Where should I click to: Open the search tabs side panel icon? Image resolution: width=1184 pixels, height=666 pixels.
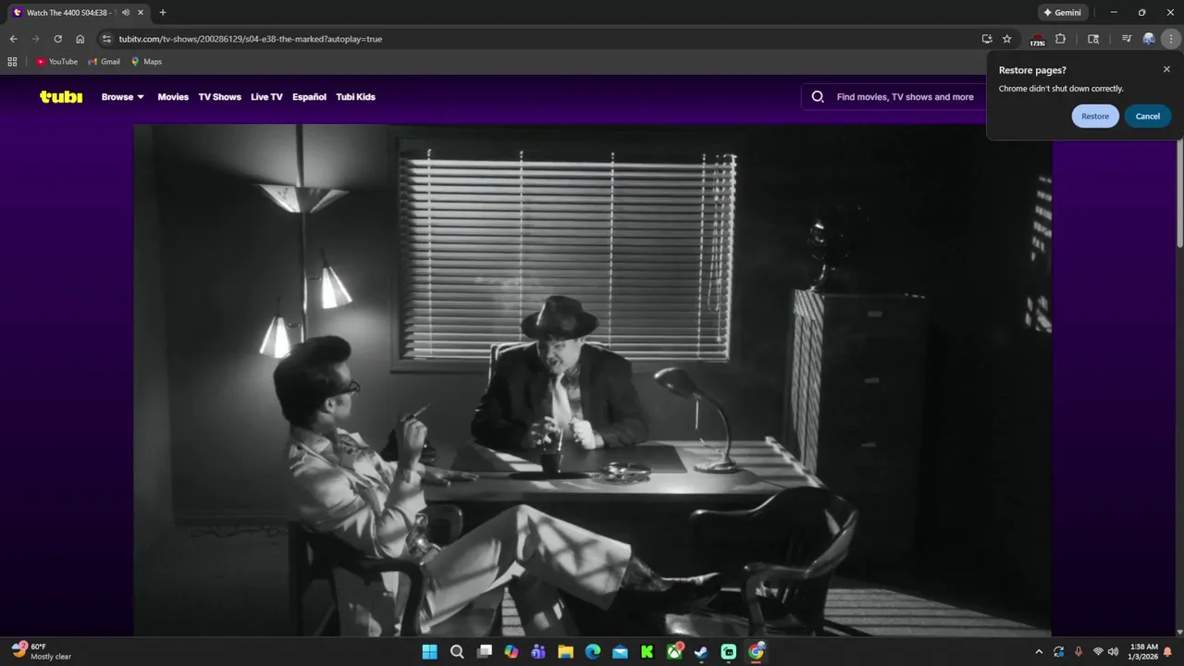1093,39
